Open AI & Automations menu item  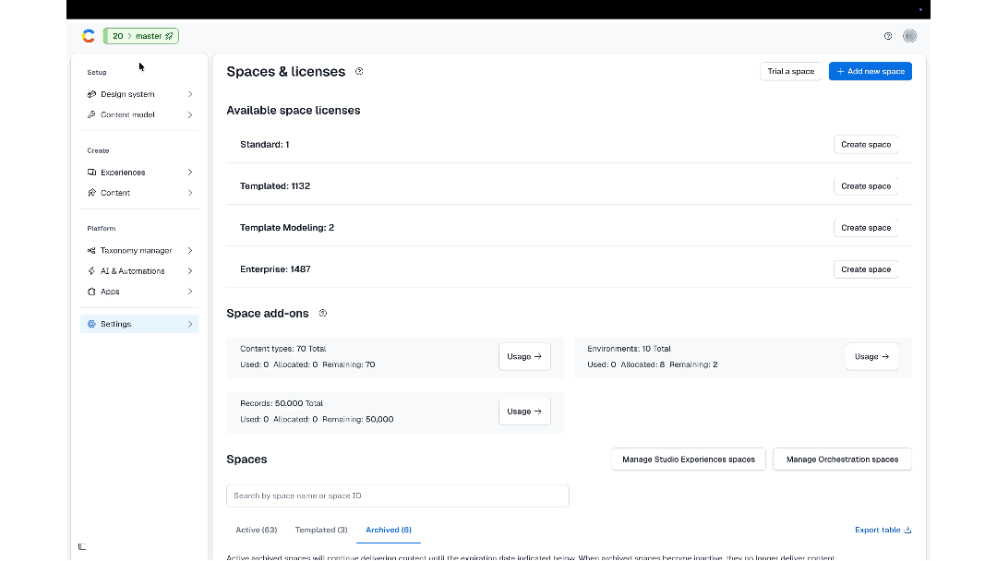click(x=139, y=271)
